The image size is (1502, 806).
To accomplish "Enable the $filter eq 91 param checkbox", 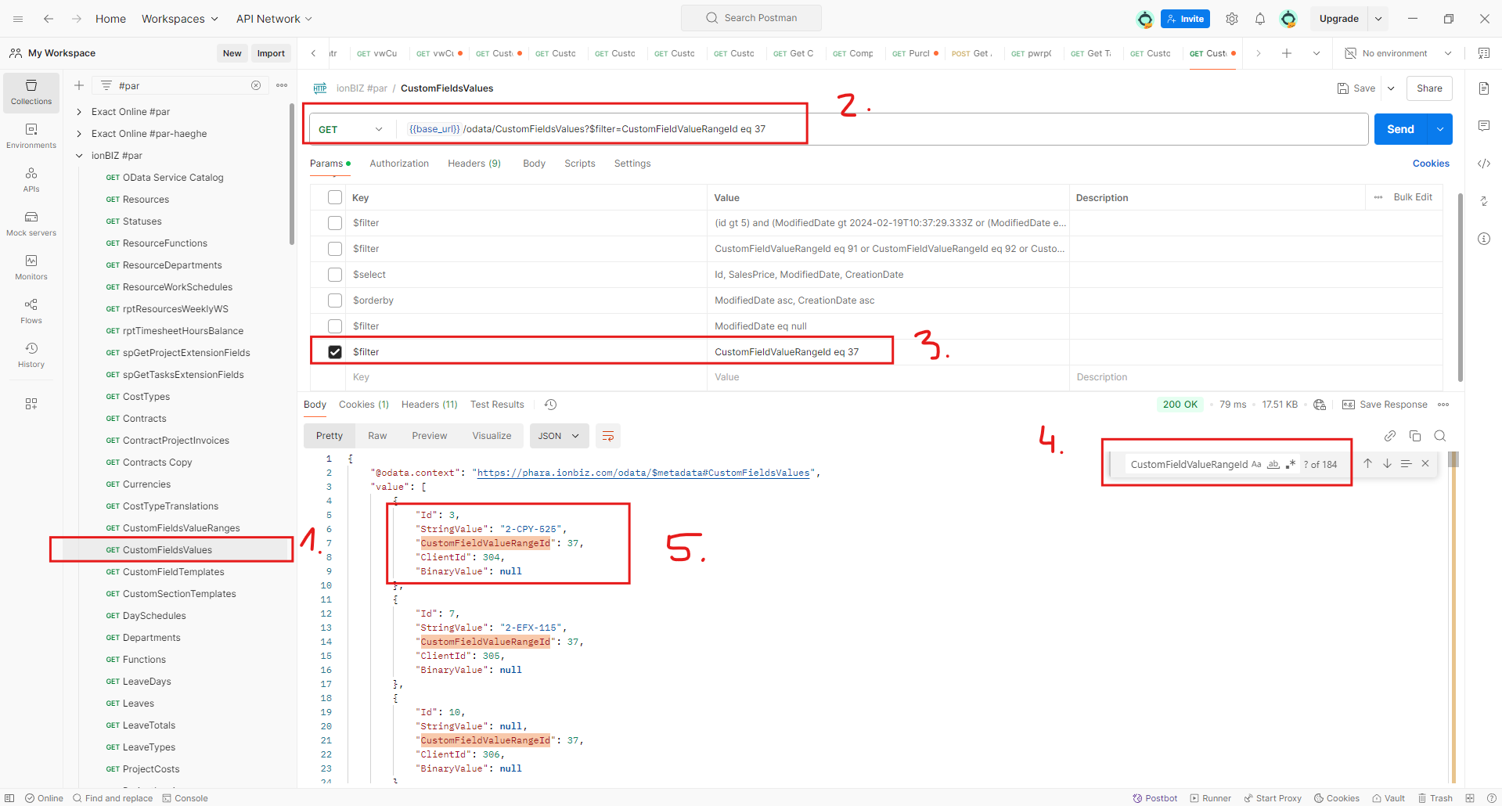I will pyautogui.click(x=335, y=249).
